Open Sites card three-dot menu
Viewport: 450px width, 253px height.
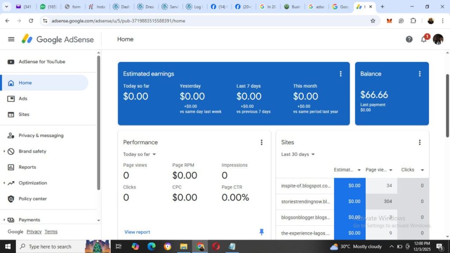[x=420, y=142]
